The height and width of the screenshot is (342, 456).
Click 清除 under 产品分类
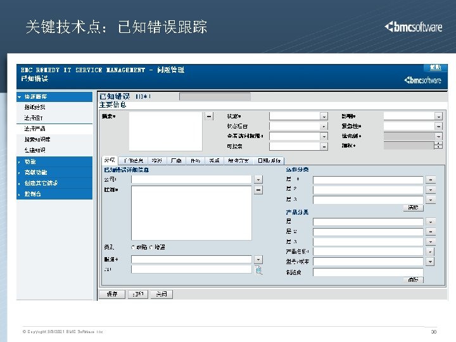click(x=413, y=279)
